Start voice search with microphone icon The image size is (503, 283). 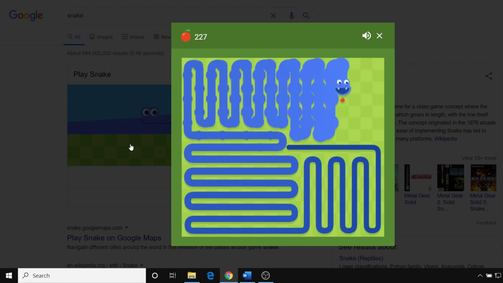point(291,16)
